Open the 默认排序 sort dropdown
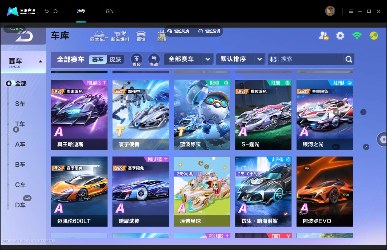 click(x=241, y=59)
